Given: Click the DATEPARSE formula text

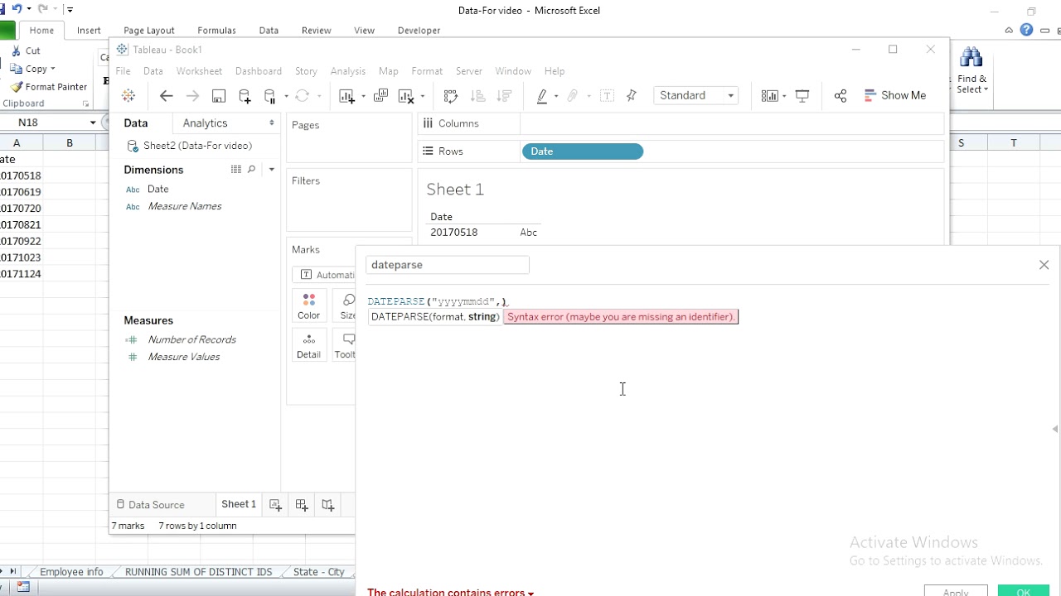Looking at the screenshot, I should [x=437, y=301].
